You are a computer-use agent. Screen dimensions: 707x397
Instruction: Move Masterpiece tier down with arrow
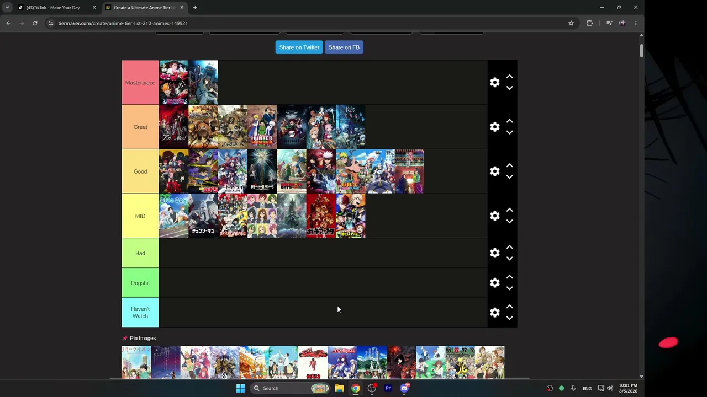coord(510,88)
